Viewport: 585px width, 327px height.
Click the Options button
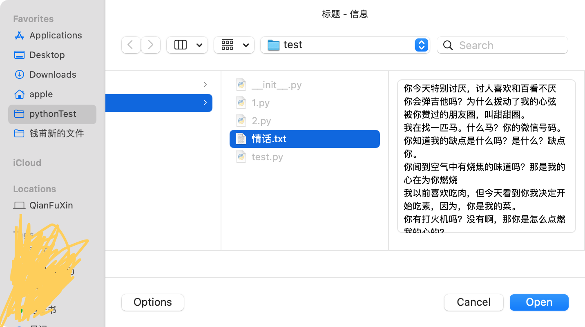[152, 302]
